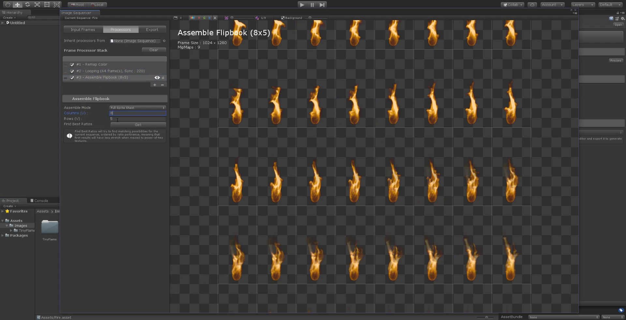626x320 pixels.
Task: Expand the Favorites group in Project
Action: coord(3,211)
